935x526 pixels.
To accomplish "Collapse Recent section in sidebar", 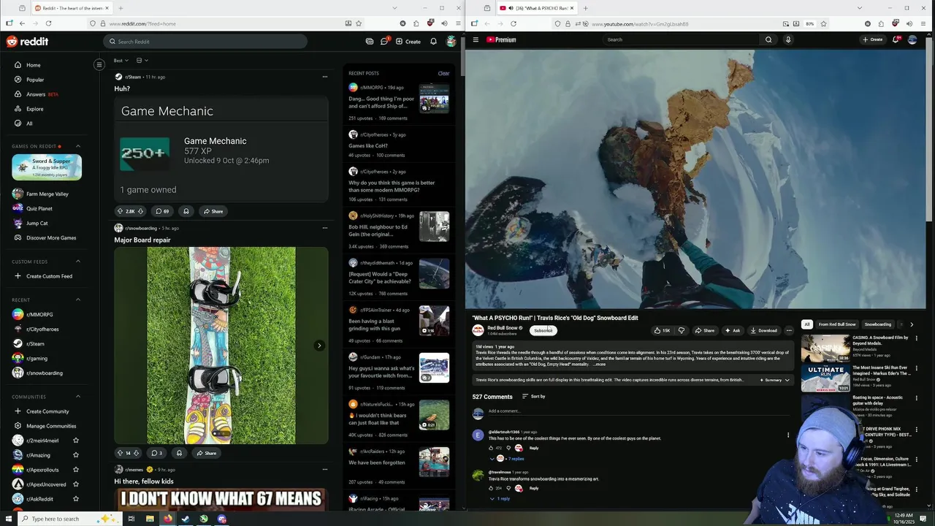I will pyautogui.click(x=78, y=300).
